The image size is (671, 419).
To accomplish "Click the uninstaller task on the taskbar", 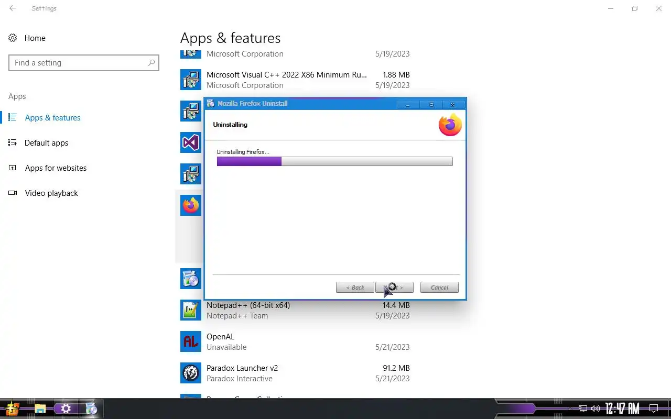I will [x=92, y=409].
